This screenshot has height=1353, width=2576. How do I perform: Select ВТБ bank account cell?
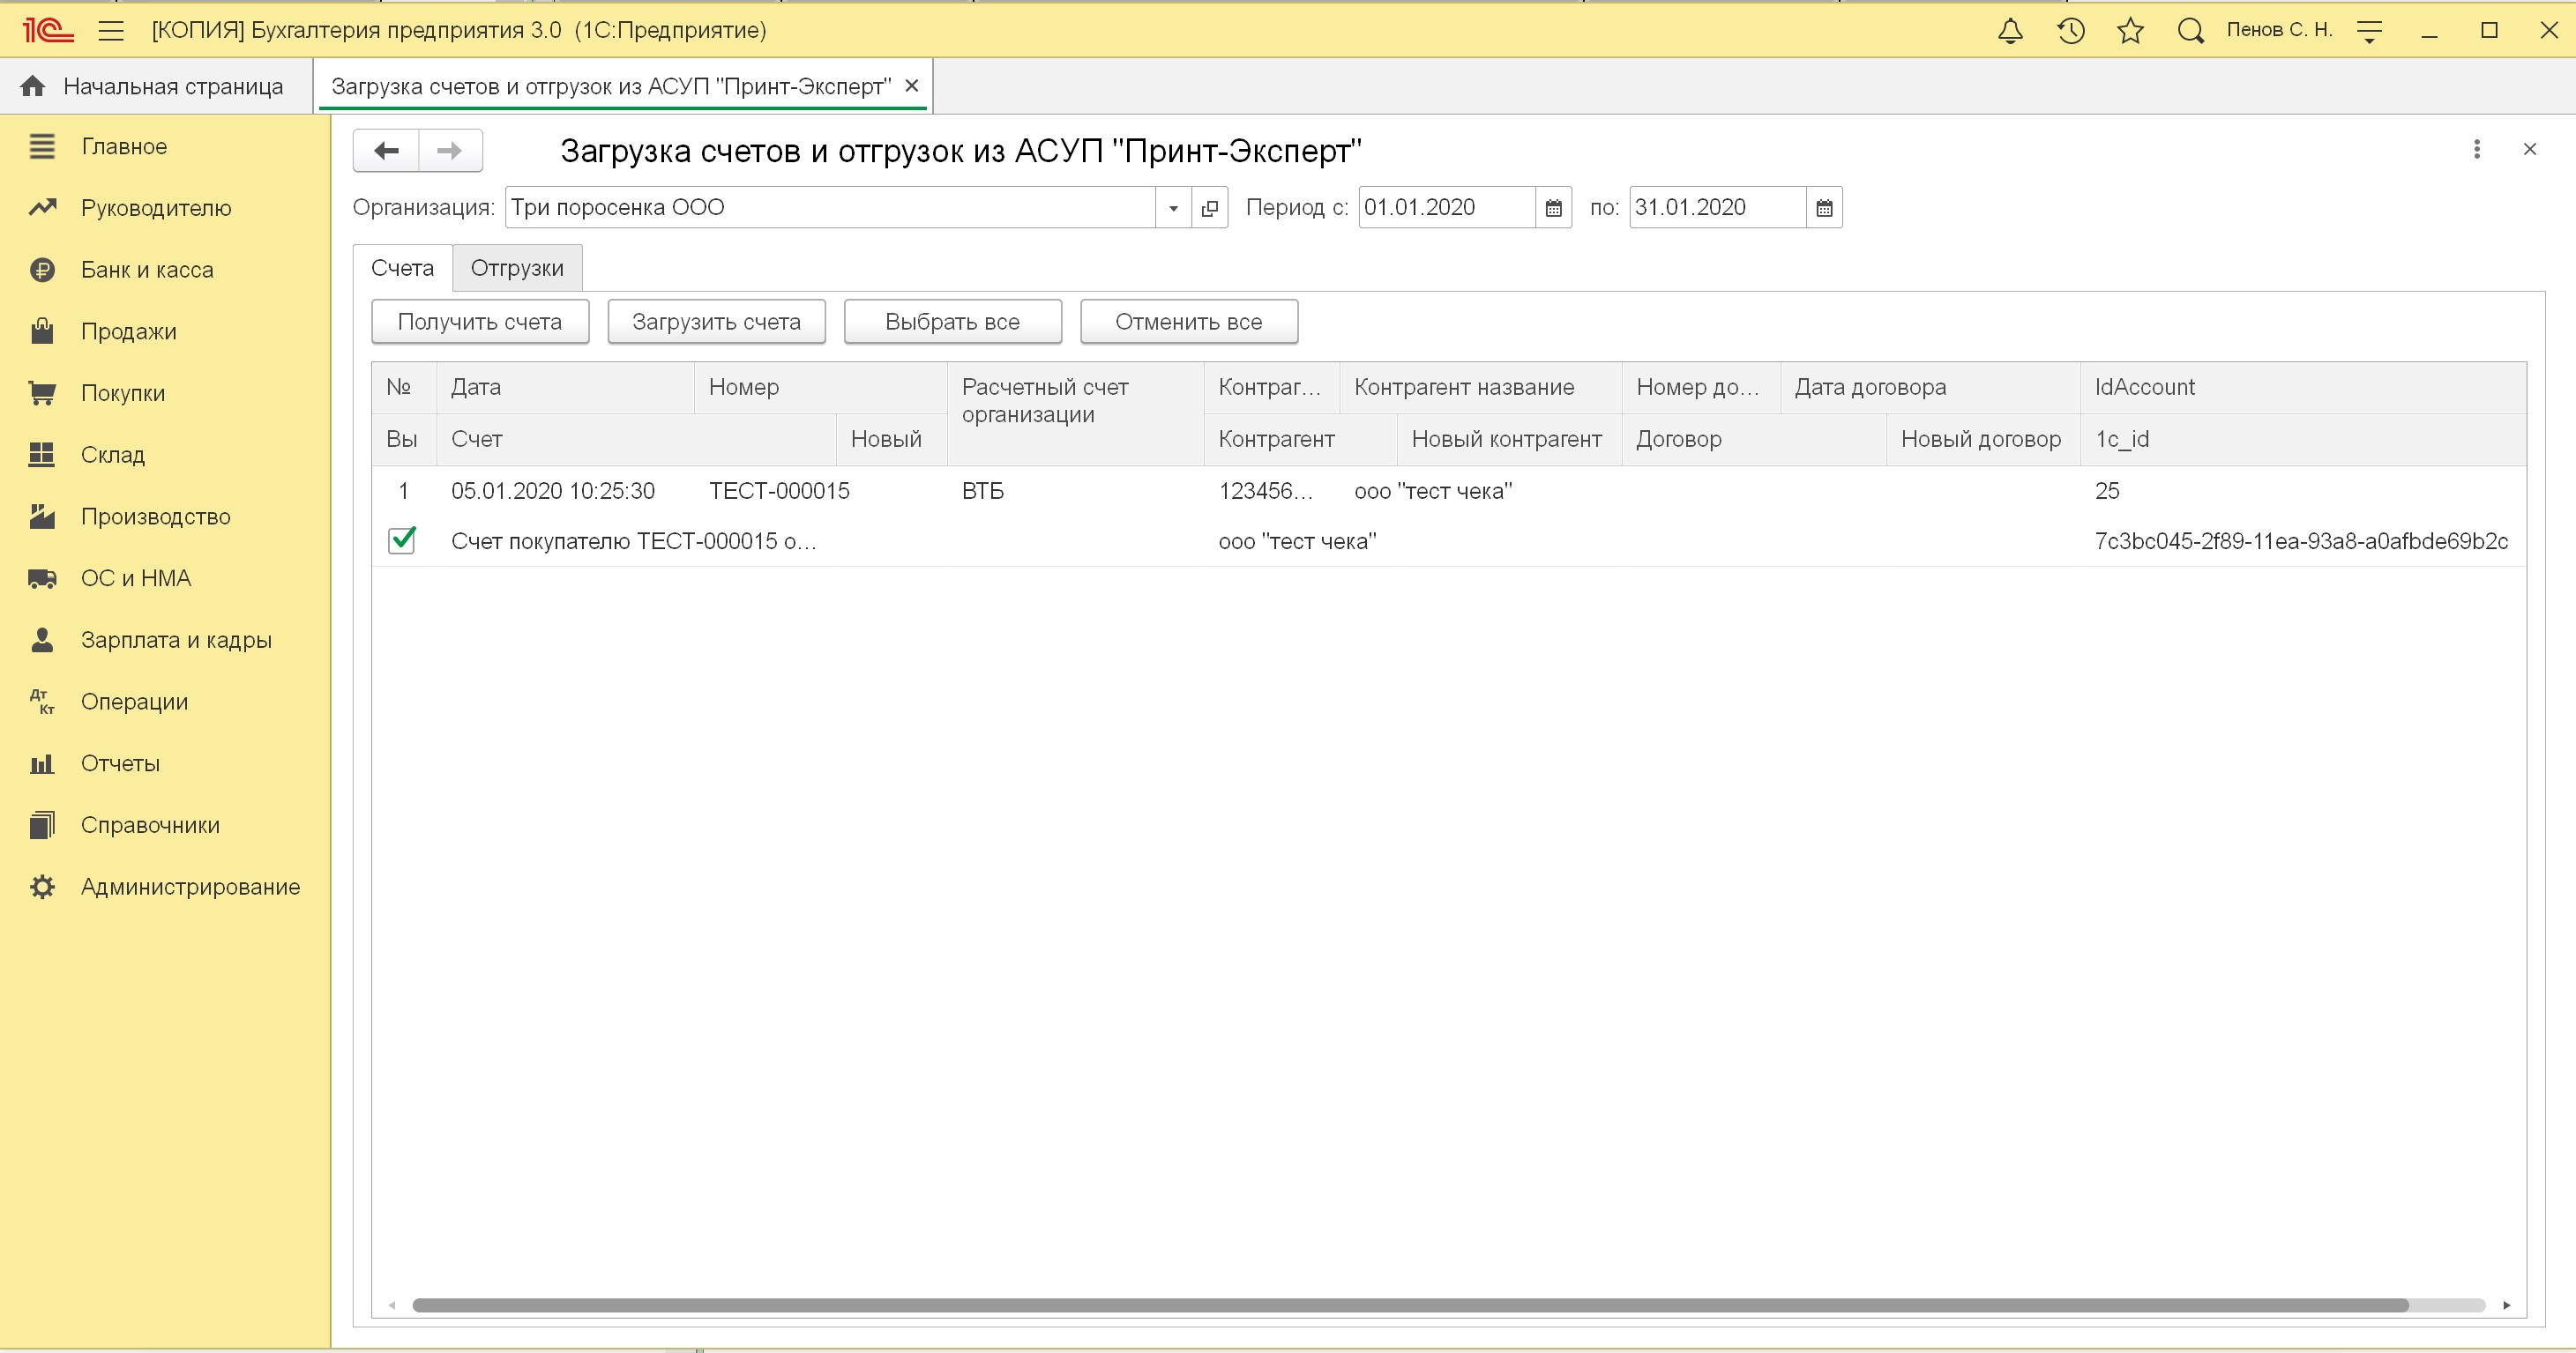pyautogui.click(x=1075, y=491)
